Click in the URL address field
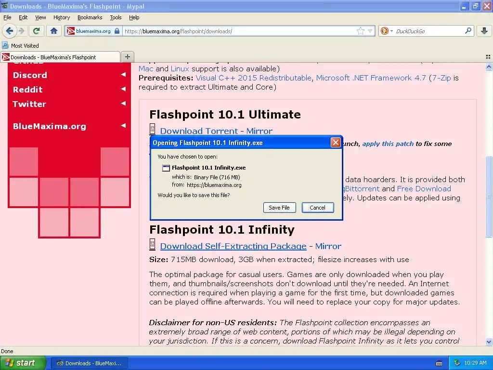The height and width of the screenshot is (370, 493). click(239, 31)
